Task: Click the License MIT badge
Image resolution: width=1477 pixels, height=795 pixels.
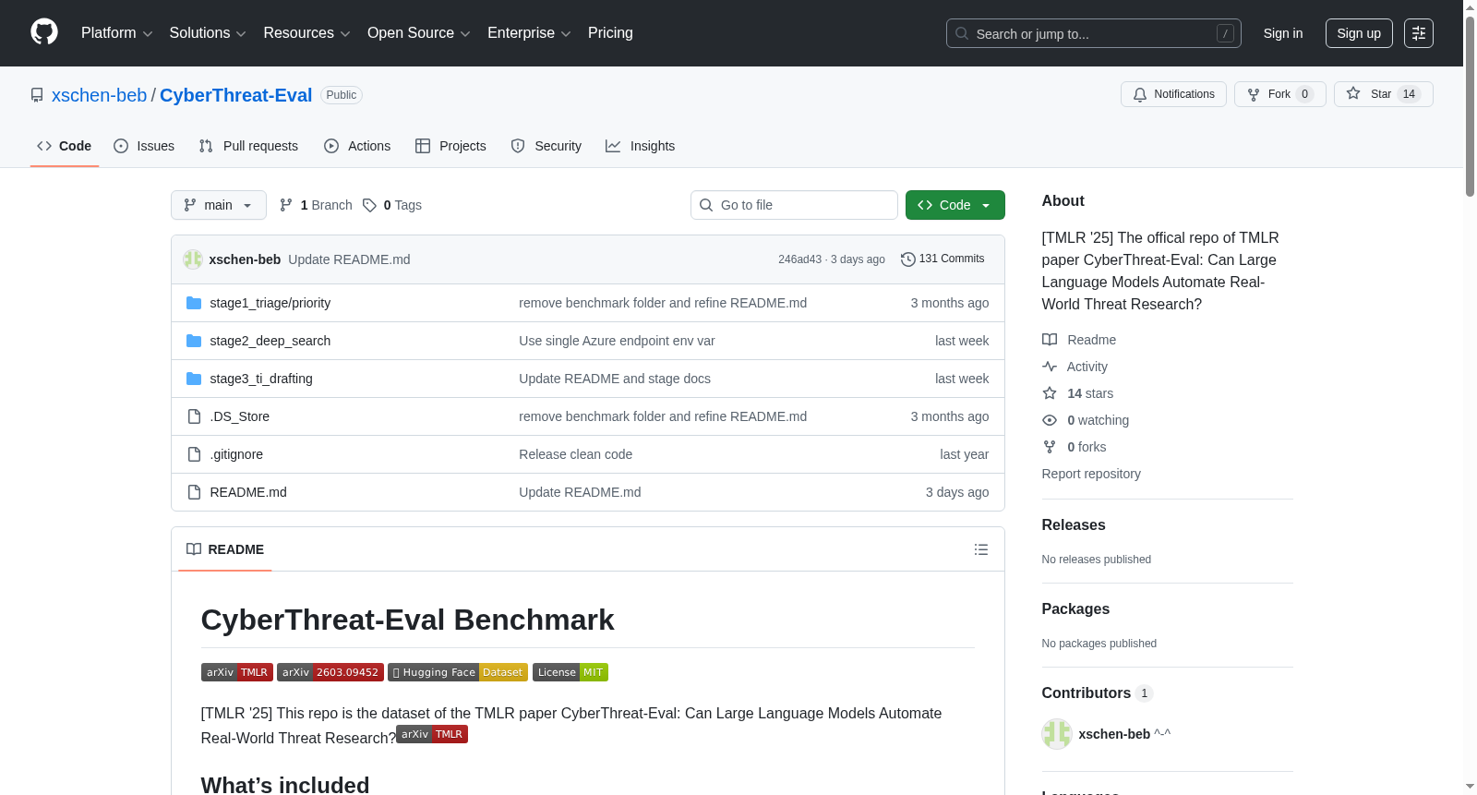Action: pos(570,672)
